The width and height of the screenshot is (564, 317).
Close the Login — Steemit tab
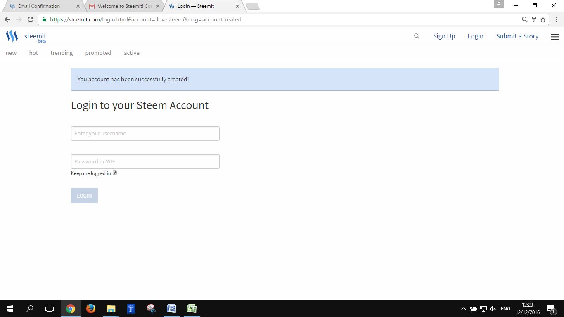tap(237, 6)
